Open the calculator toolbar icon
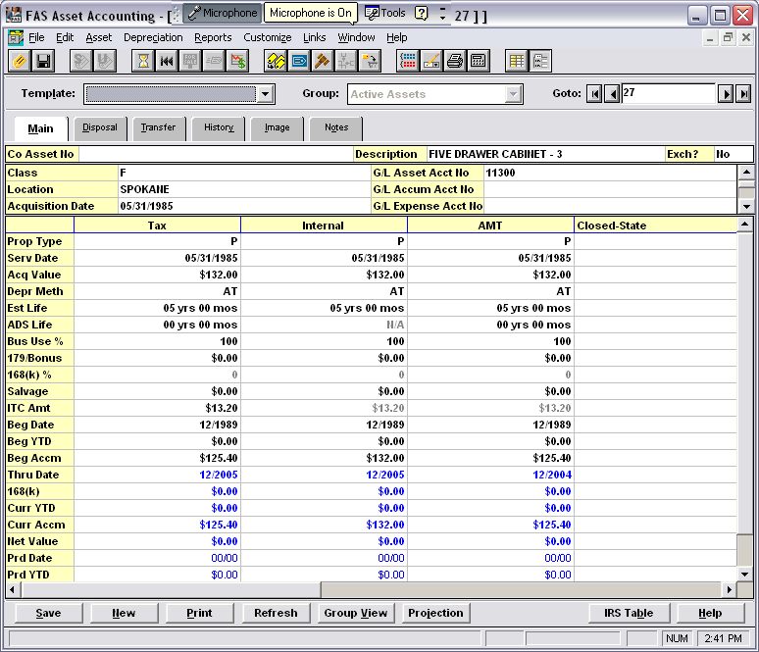Viewport: 759px width, 652px height. pyautogui.click(x=479, y=61)
